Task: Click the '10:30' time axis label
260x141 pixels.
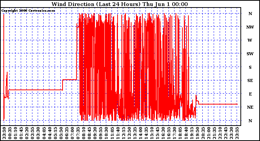Action: pyautogui.click(x=106, y=133)
